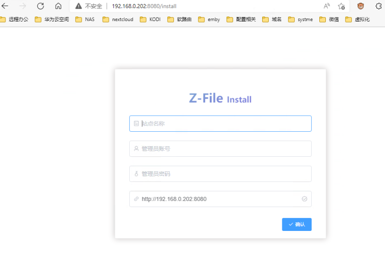This screenshot has width=385, height=267.
Task: Click the 不安全 security label
Action: click(93, 6)
